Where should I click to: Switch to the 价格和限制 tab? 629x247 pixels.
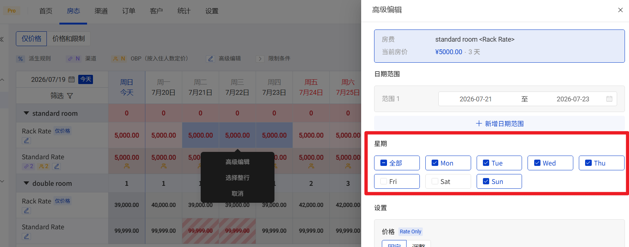pos(69,39)
